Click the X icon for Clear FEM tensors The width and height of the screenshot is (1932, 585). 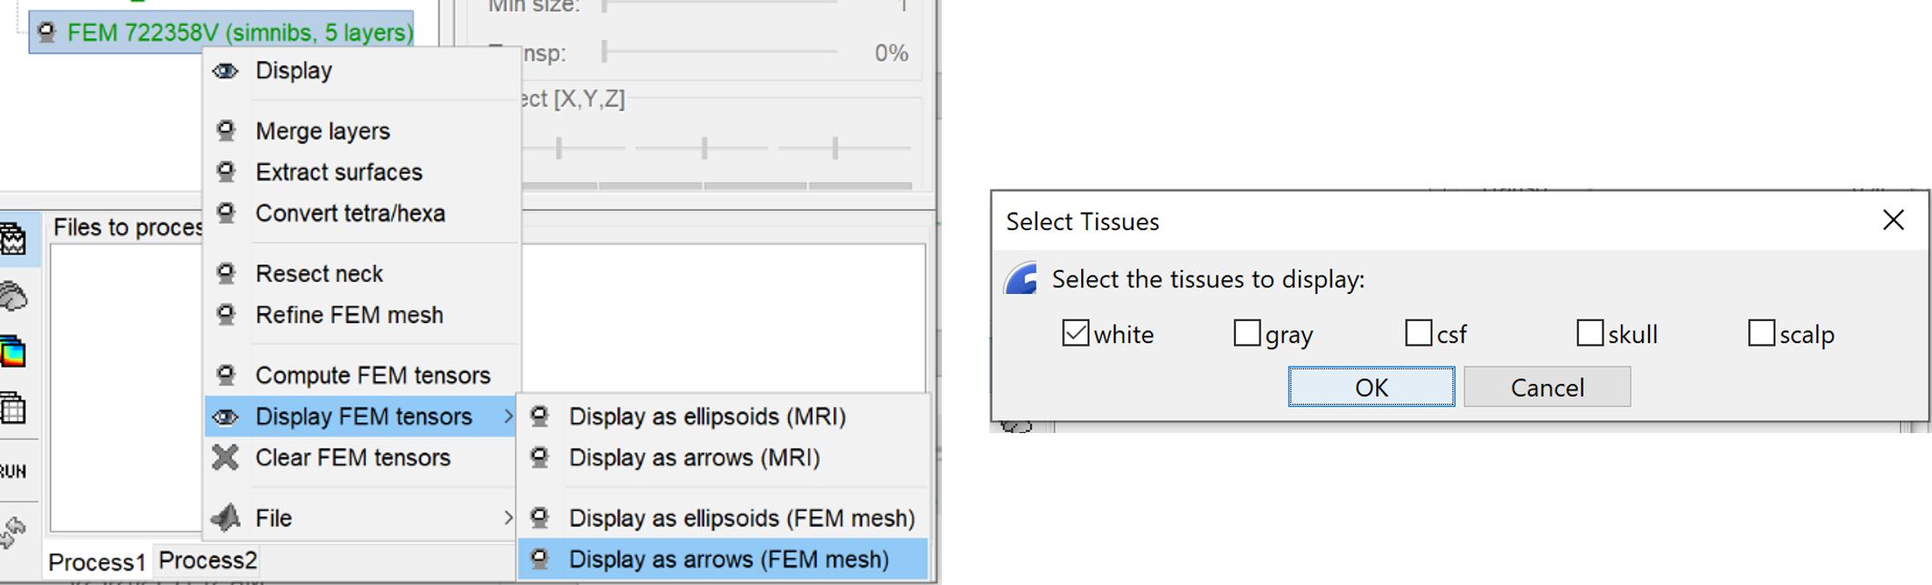point(226,457)
